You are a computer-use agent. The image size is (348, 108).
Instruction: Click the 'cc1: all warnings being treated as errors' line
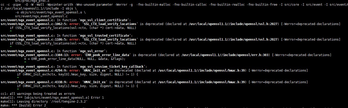click(x=38, y=94)
